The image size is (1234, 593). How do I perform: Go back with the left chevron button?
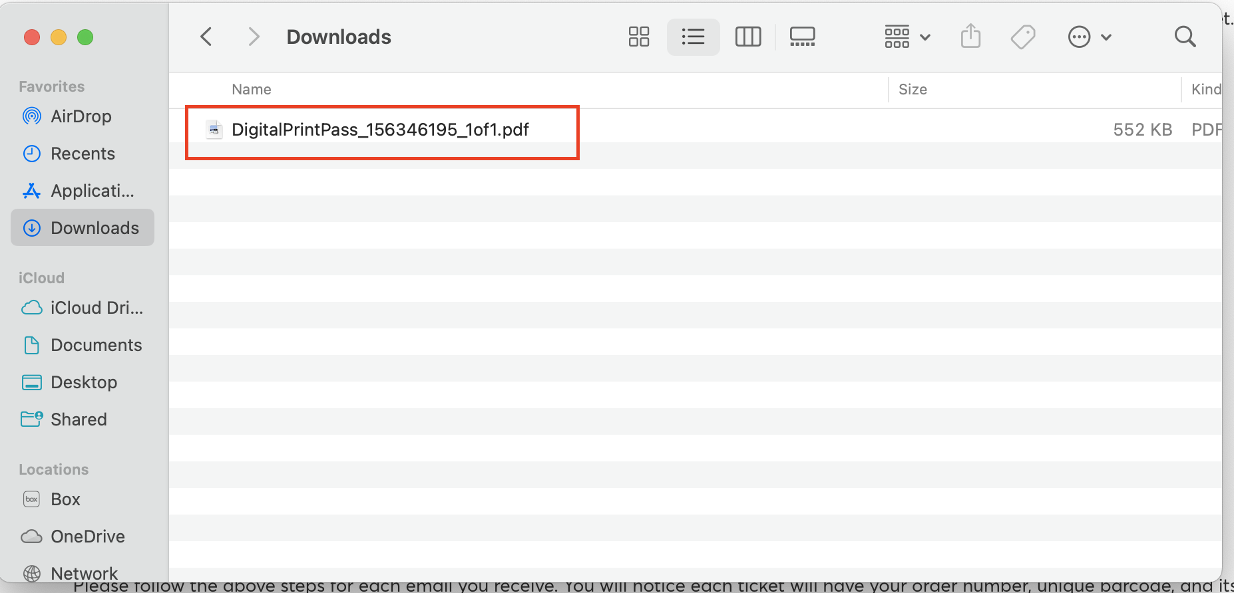(x=206, y=37)
